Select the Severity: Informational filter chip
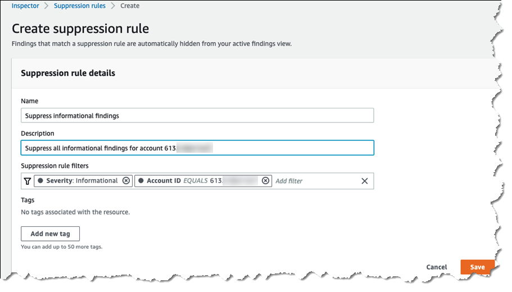The width and height of the screenshot is (512, 292). tap(83, 181)
